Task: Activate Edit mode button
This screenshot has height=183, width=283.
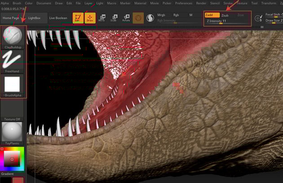Action: click(x=77, y=18)
